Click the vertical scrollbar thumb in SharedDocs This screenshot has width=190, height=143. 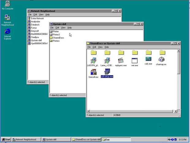coord(178,63)
